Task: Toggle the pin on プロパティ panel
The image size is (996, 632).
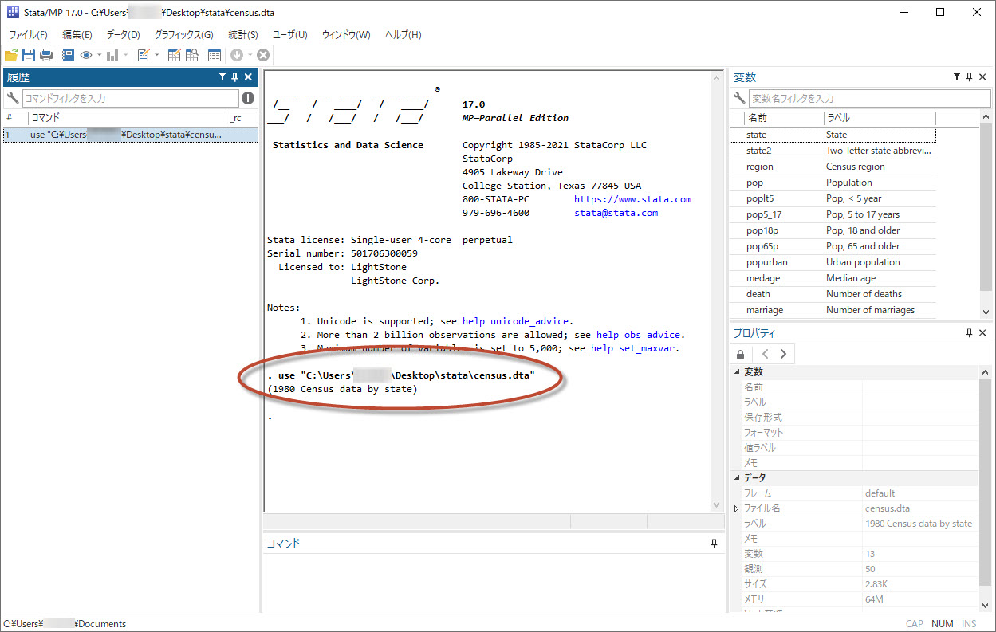Action: [x=970, y=333]
